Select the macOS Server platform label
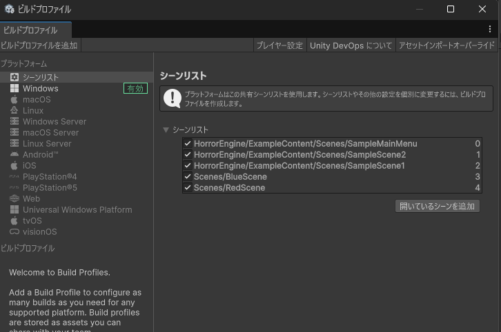501x332 pixels. (x=51, y=132)
